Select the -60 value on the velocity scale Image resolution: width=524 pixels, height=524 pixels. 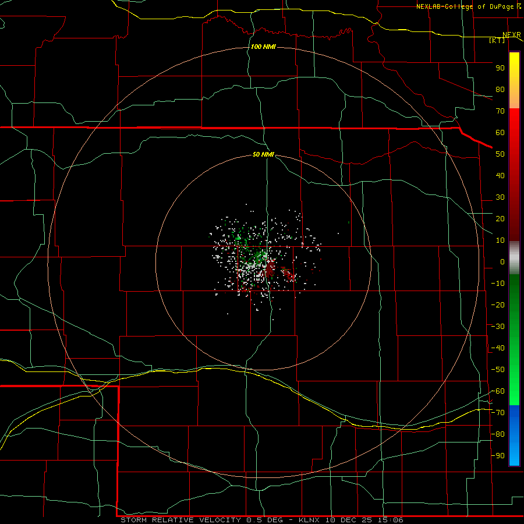[x=498, y=391]
